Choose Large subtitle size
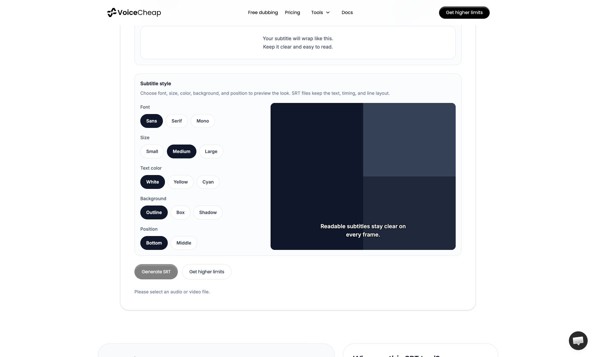 (x=211, y=151)
